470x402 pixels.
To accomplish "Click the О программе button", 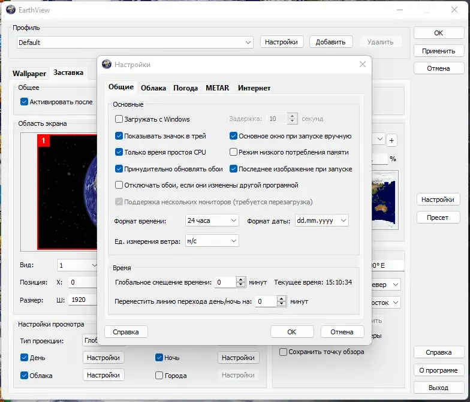I will click(439, 370).
